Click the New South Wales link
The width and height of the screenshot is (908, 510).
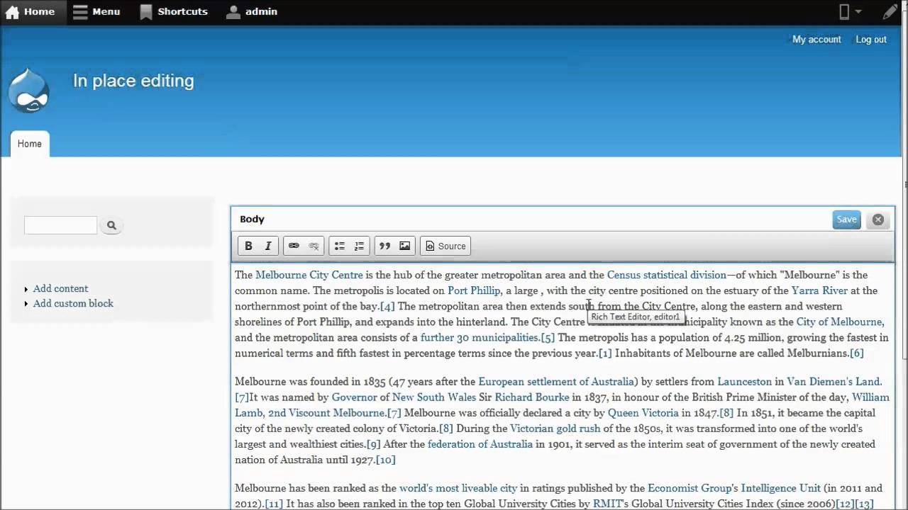pyautogui.click(x=434, y=397)
